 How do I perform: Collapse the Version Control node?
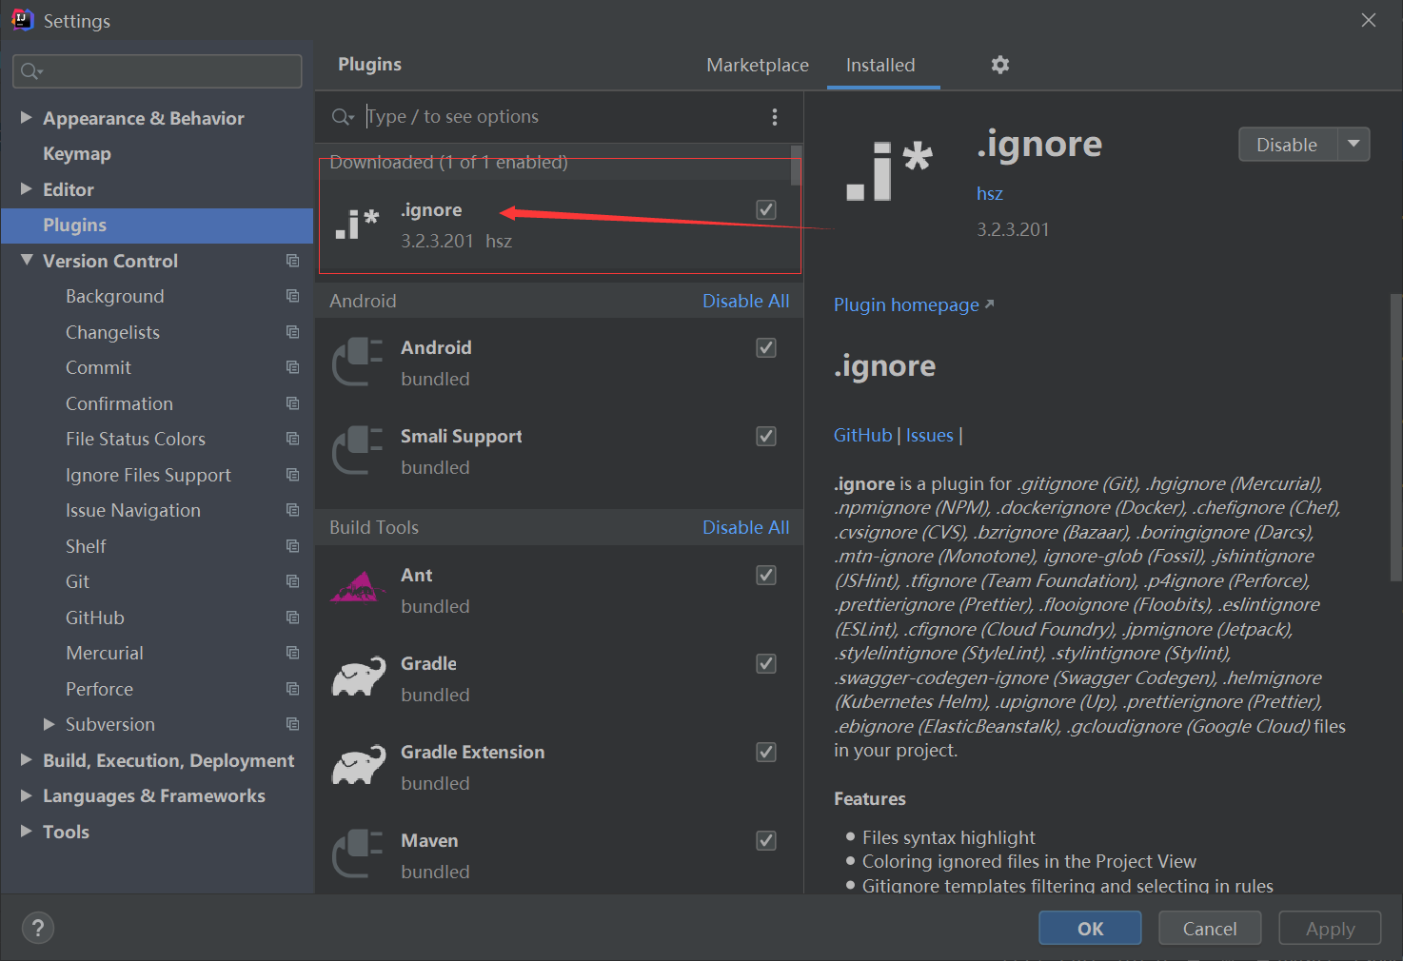[x=27, y=260]
